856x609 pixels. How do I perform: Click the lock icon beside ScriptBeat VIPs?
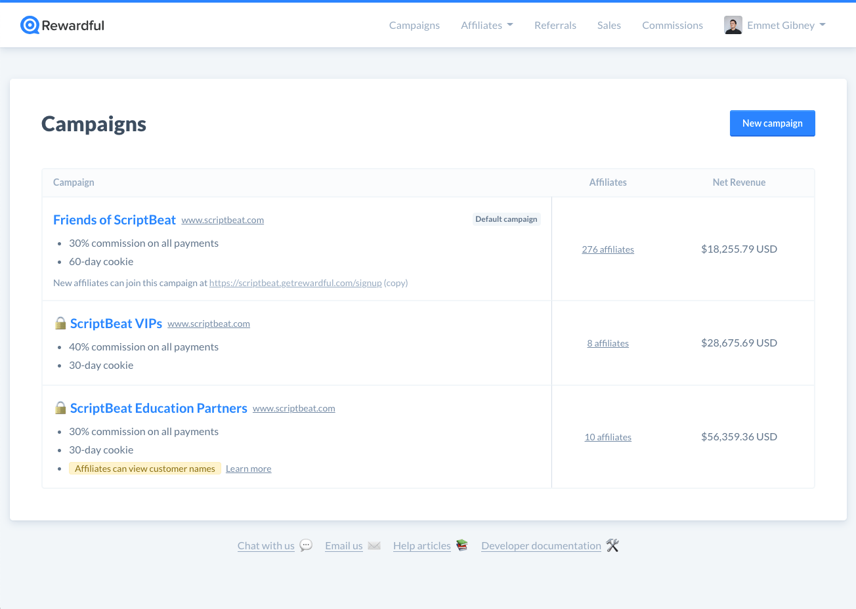[x=60, y=323]
